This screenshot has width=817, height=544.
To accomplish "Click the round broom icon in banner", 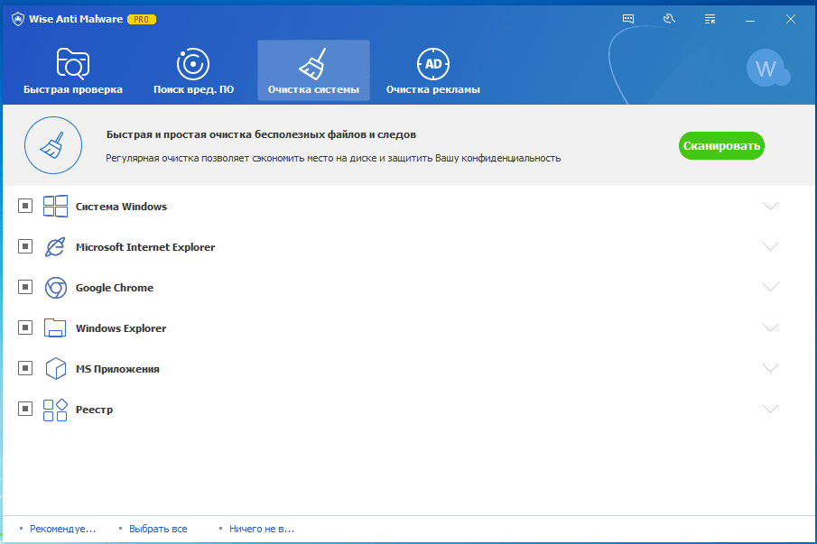I will click(53, 145).
